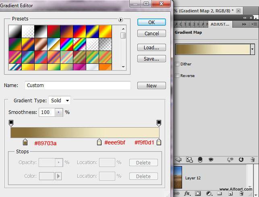Screen dimensions: 259x197
Task: Click the gradient Name text field
Action: (x=78, y=85)
